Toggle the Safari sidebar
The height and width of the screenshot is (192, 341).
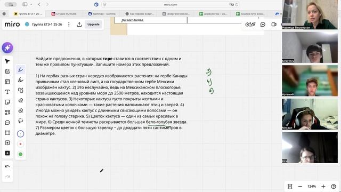tap(25, 4)
